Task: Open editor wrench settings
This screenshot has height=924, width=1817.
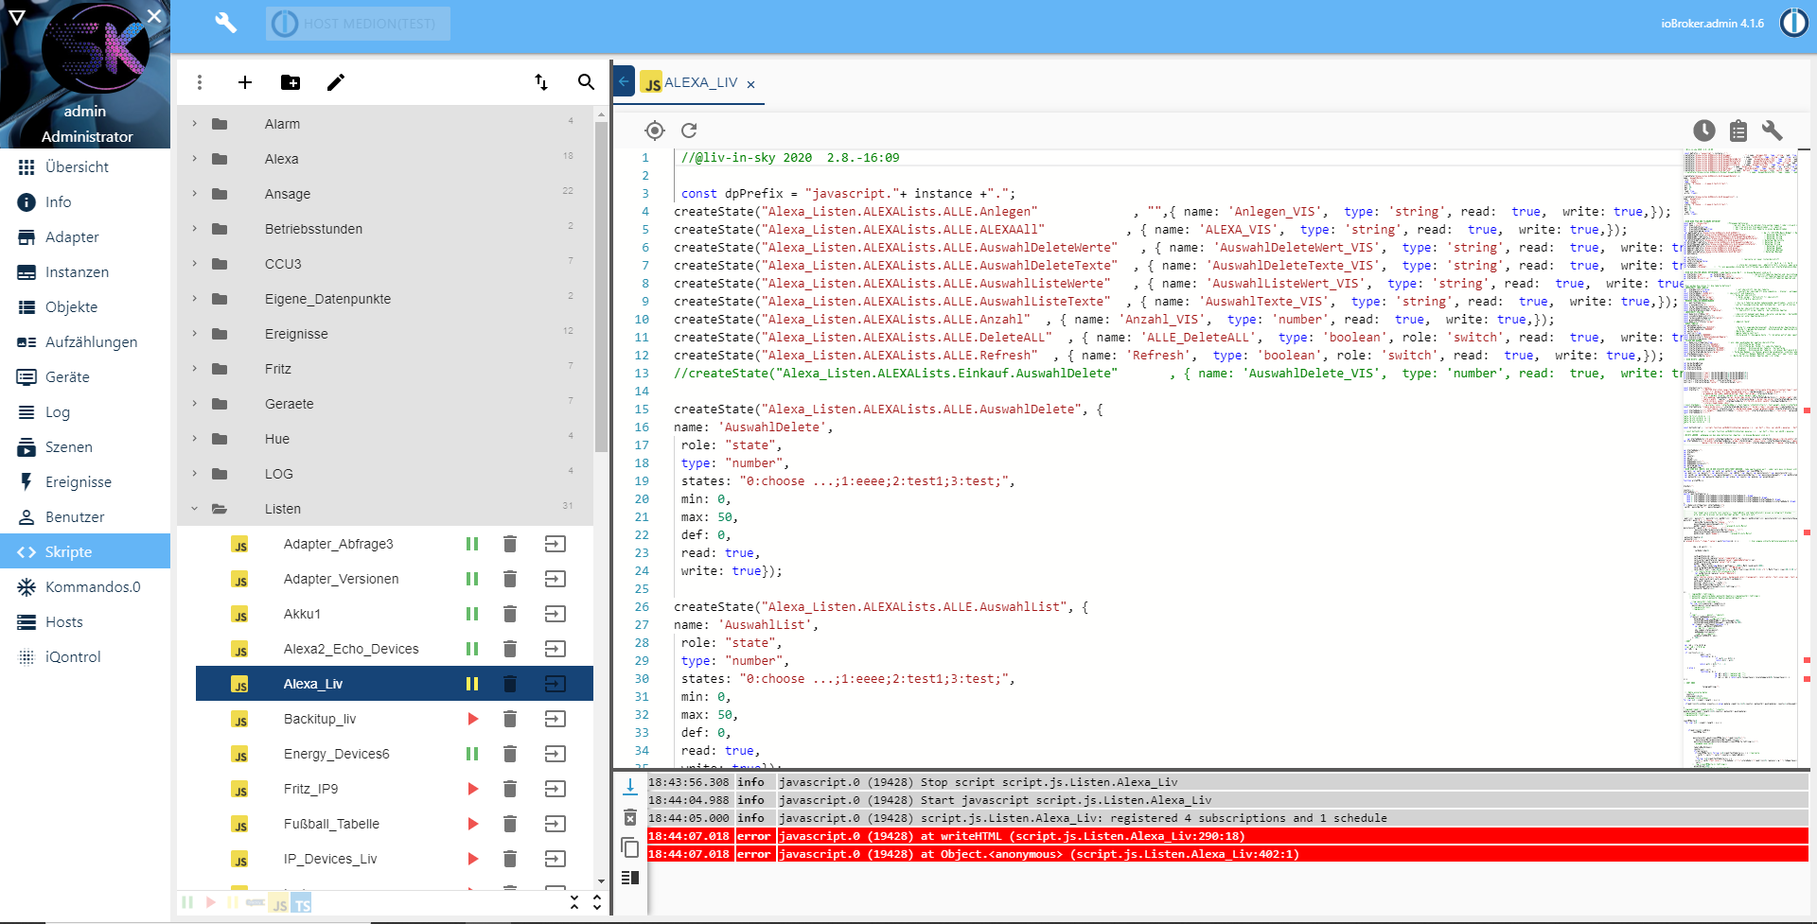Action: coord(1773,131)
